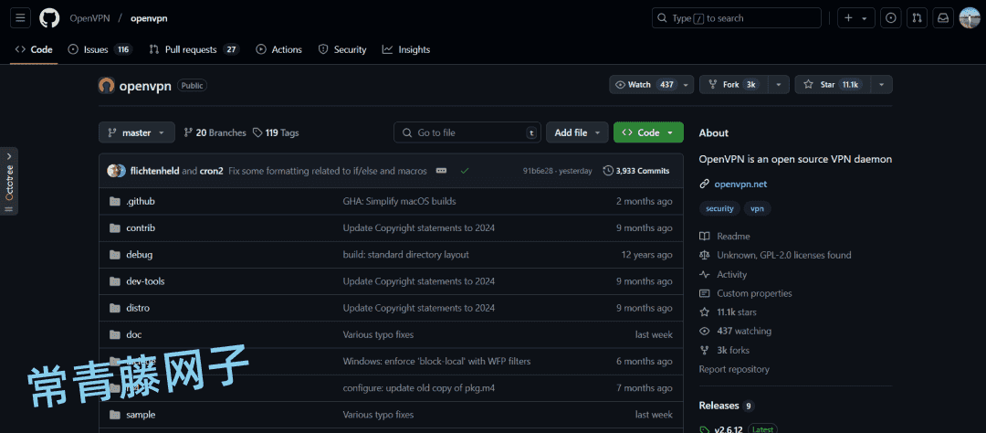Open the green Code dropdown
The width and height of the screenshot is (986, 433).
point(648,132)
